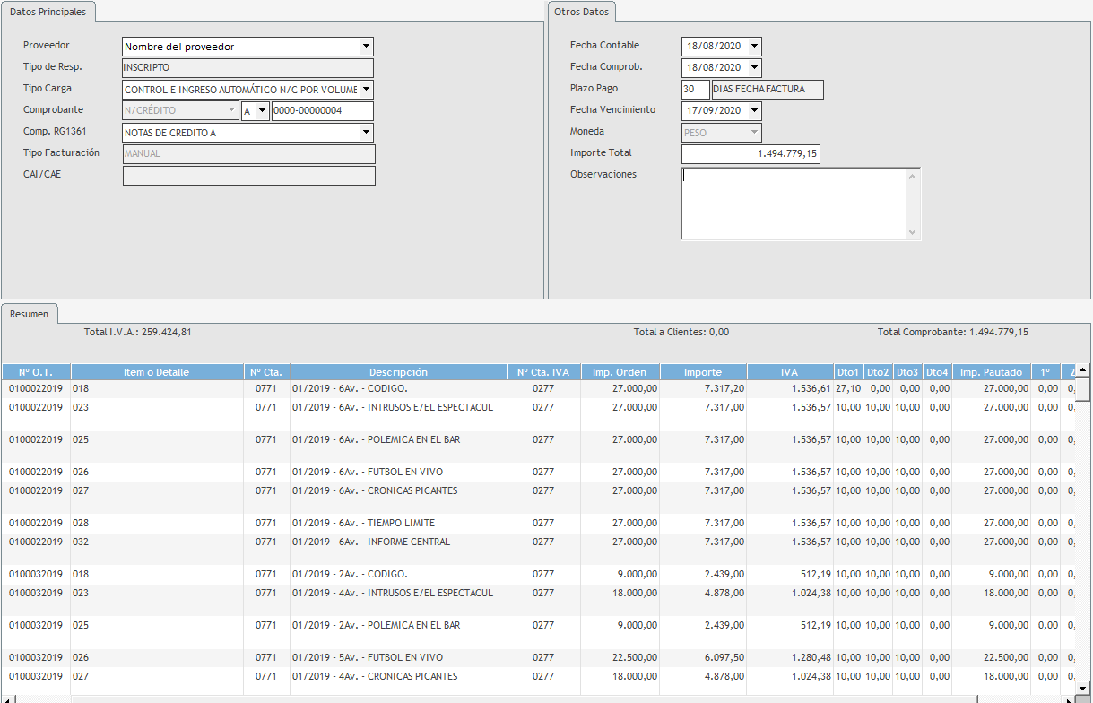Switch to the Datos Principales tab
1093x703 pixels.
click(x=48, y=12)
